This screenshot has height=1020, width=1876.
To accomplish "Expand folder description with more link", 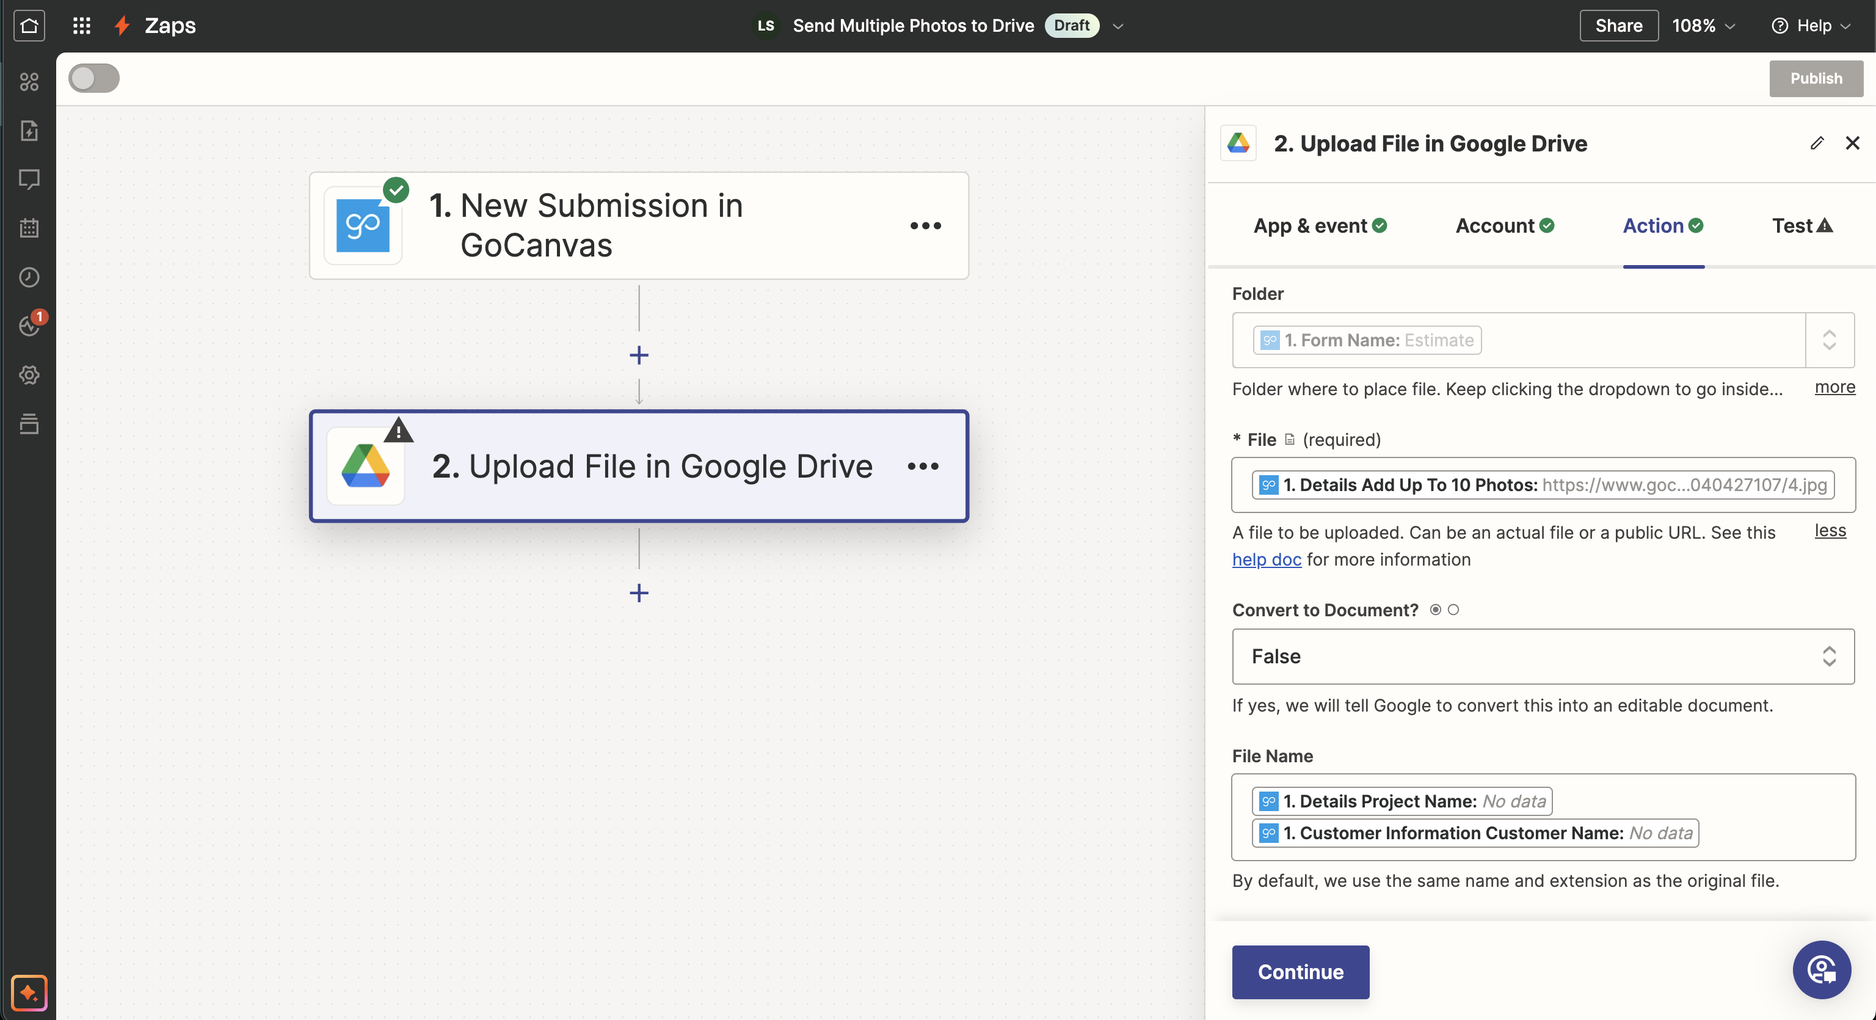I will (1834, 387).
